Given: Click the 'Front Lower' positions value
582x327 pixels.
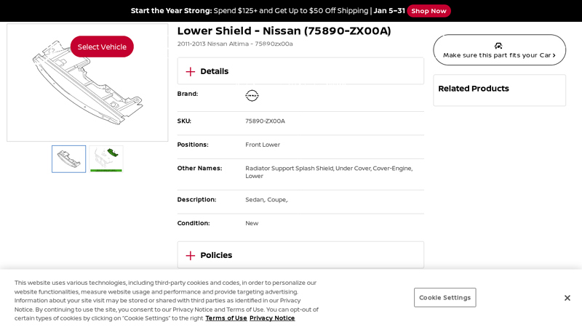Looking at the screenshot, I should (x=263, y=145).
